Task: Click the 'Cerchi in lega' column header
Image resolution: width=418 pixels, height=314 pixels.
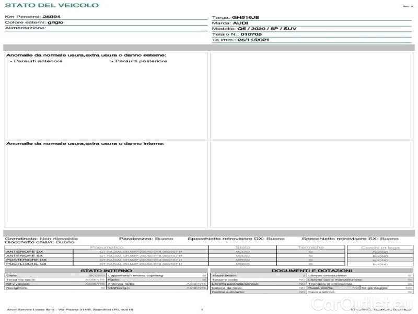Action: click(380, 248)
